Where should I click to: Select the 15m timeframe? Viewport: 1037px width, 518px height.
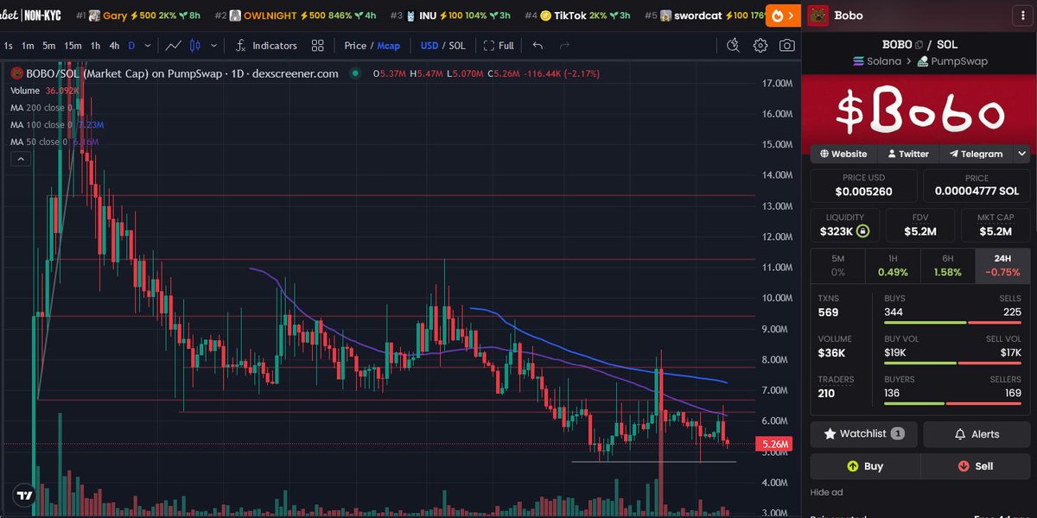(73, 46)
